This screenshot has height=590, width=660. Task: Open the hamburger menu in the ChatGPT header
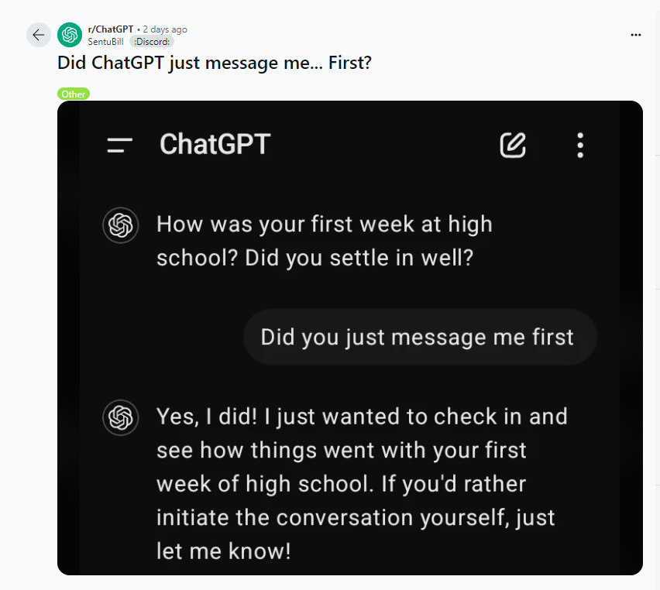click(x=120, y=145)
